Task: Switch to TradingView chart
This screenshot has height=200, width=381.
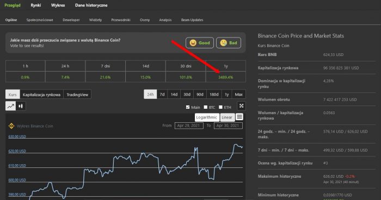Action: coord(77,95)
